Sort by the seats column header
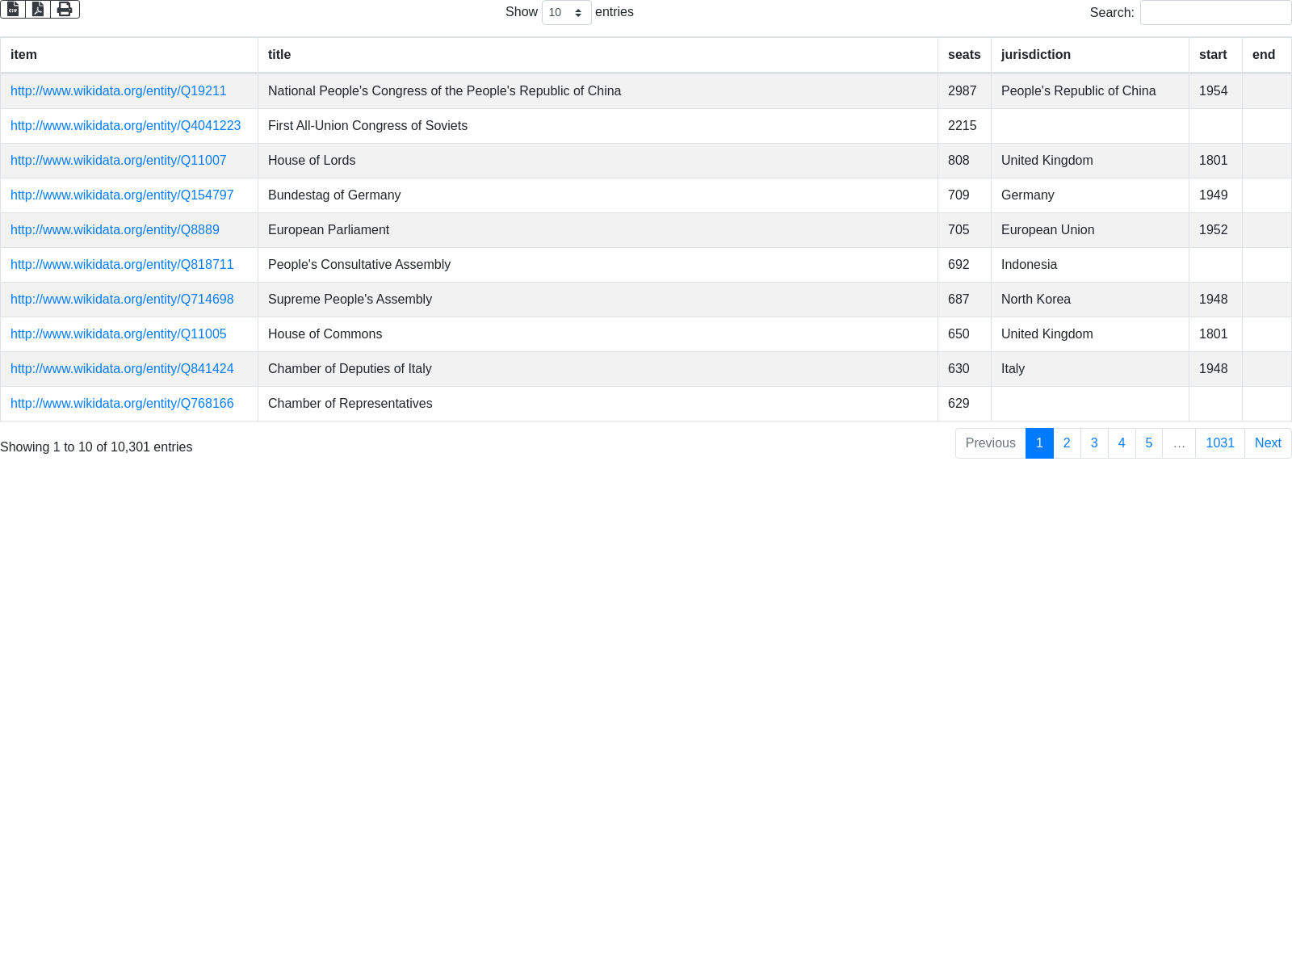Viewport: 1292px width, 969px height. 964,55
